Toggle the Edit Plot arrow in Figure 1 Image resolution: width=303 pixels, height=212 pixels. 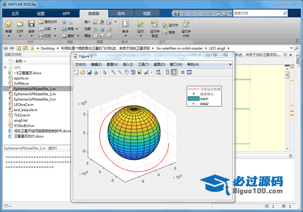(x=105, y=72)
